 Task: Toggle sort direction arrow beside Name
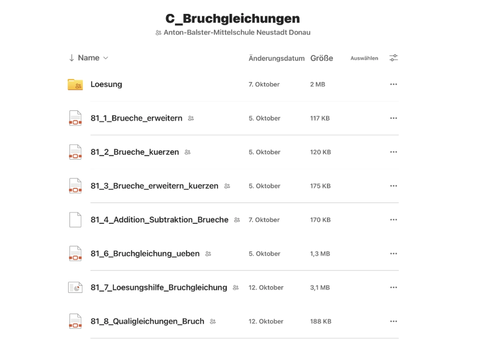click(72, 58)
